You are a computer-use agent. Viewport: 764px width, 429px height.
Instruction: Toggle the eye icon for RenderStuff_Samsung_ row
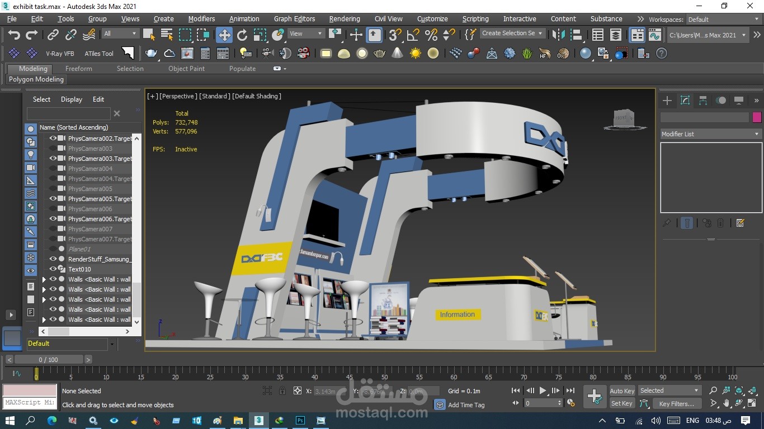(53, 259)
